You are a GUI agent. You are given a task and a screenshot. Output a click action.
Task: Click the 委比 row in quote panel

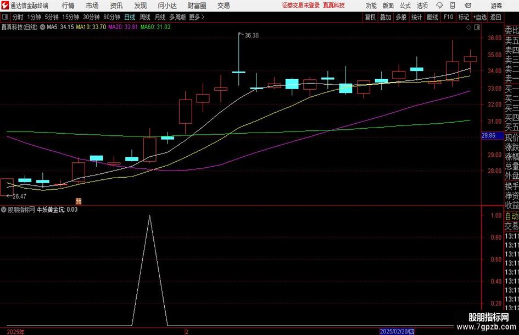click(512, 30)
